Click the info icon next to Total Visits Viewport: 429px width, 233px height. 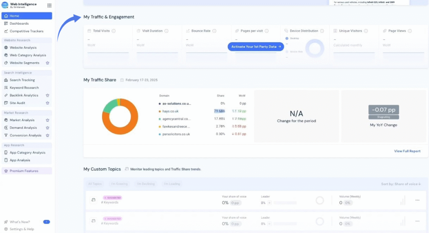click(114, 31)
